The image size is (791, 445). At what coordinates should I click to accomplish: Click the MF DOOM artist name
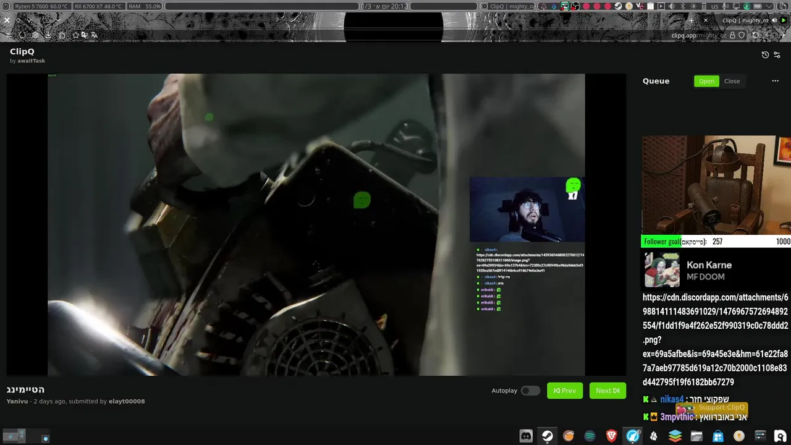click(705, 277)
